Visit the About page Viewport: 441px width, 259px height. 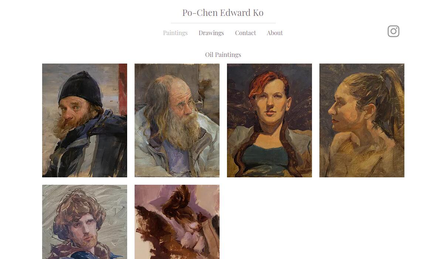[275, 33]
